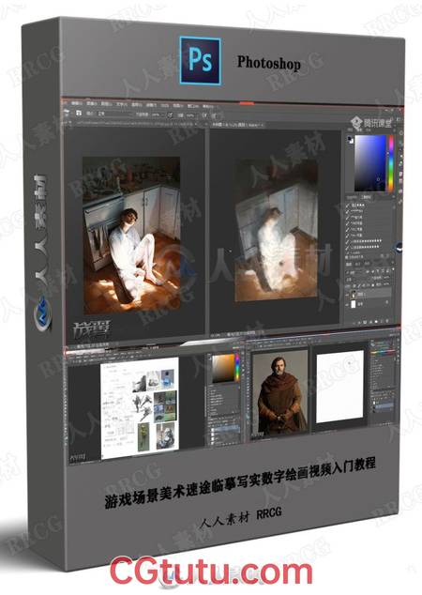This screenshot has width=422, height=595.
Task: Hide the top painted layer with its eye
Action: 348,294
